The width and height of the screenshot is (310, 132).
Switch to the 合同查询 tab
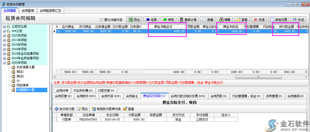click(28, 11)
